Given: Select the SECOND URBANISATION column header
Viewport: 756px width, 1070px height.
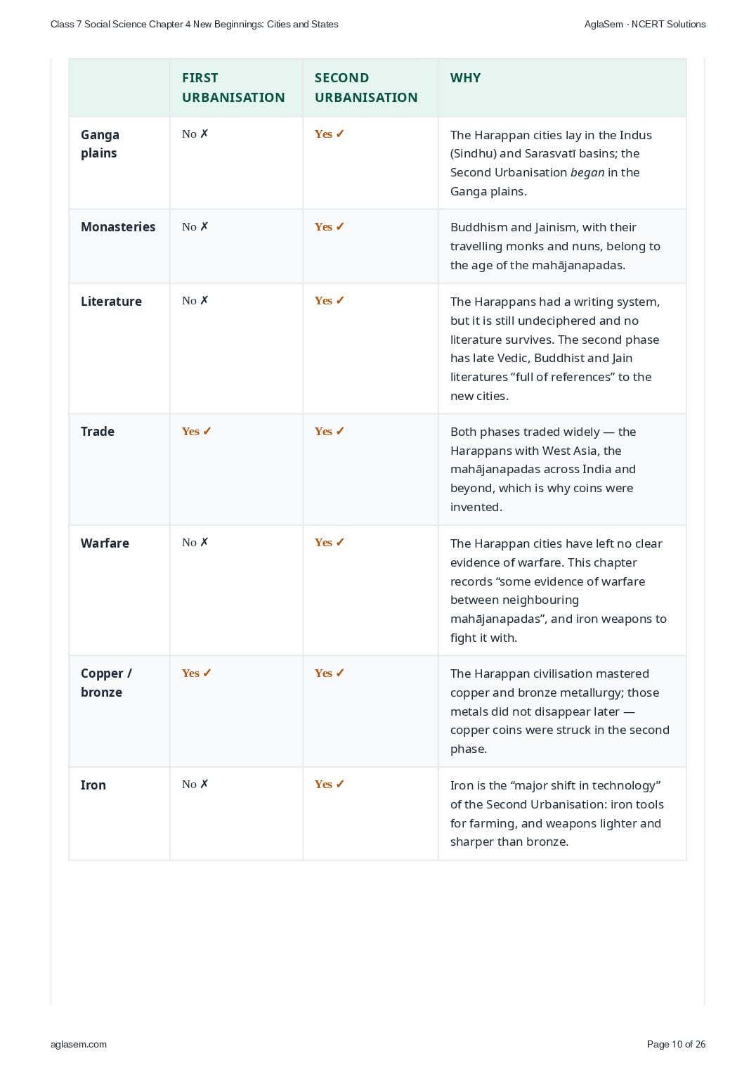Looking at the screenshot, I should (366, 88).
